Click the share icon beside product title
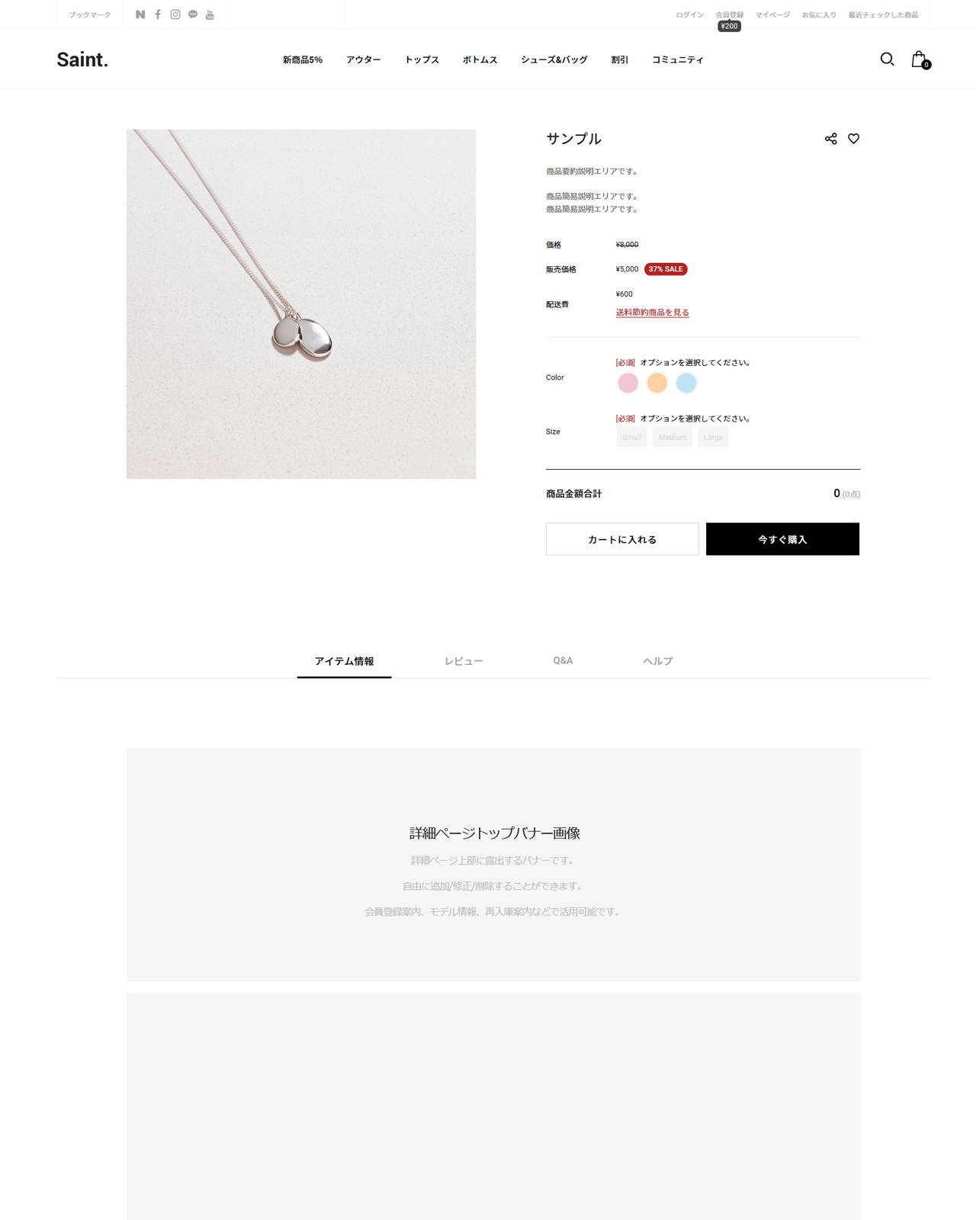 (830, 139)
